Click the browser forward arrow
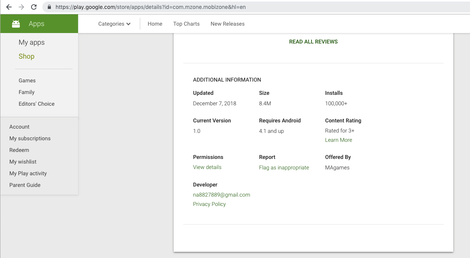Image resolution: width=470 pixels, height=258 pixels. click(21, 7)
